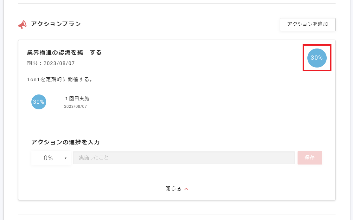Click the circled 30% indicator at card top-right

[317, 58]
